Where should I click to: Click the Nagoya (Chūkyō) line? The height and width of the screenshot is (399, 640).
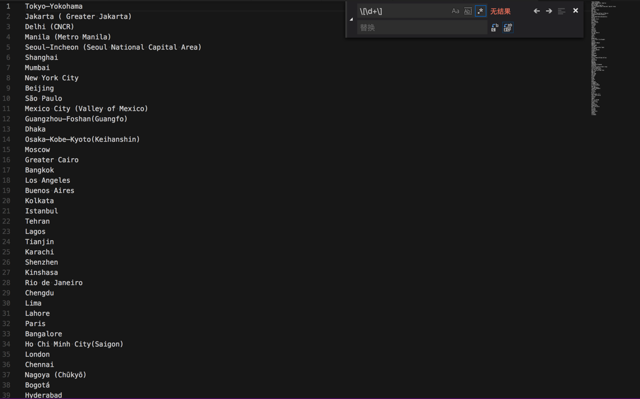[x=56, y=375]
